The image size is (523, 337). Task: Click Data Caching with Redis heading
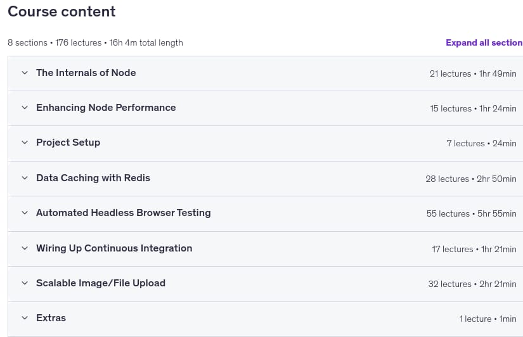click(93, 177)
